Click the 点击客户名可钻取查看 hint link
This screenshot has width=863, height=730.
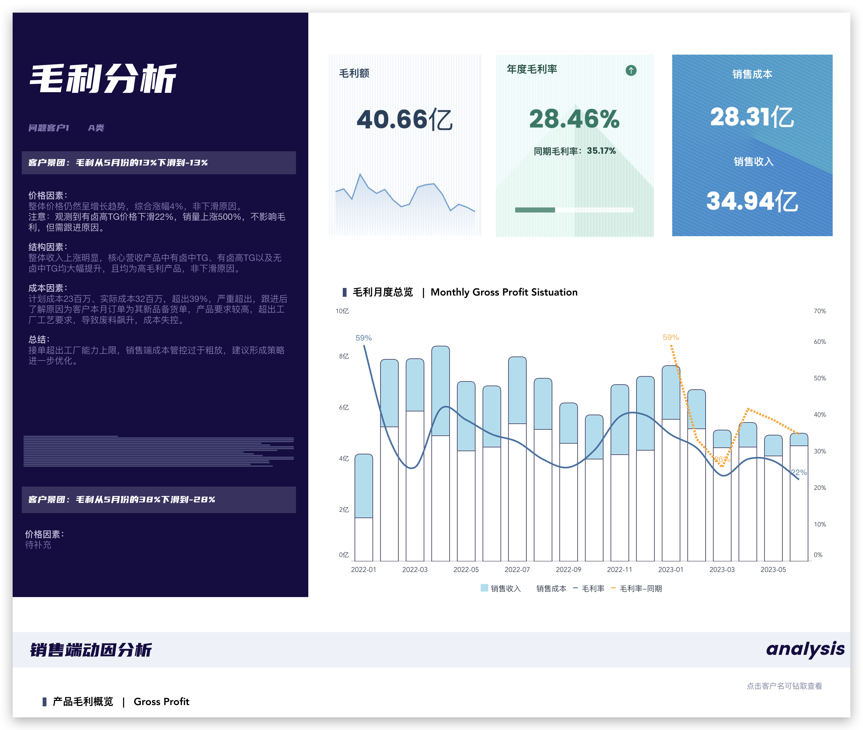[x=784, y=686]
